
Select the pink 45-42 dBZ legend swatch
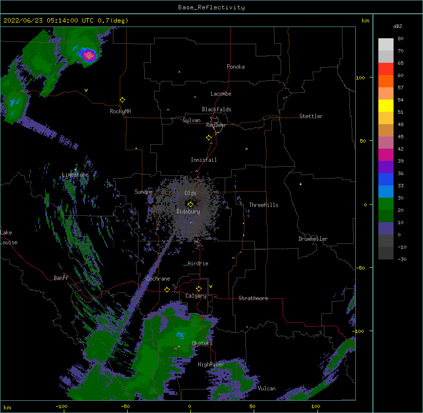(x=386, y=142)
